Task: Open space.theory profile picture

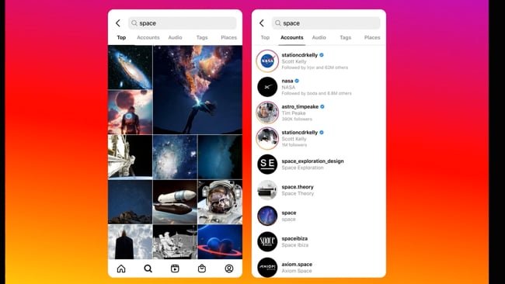Action: tap(267, 190)
